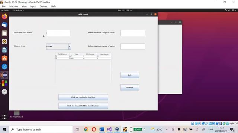
Task: Click the Windows search box
Action: pos(41,129)
